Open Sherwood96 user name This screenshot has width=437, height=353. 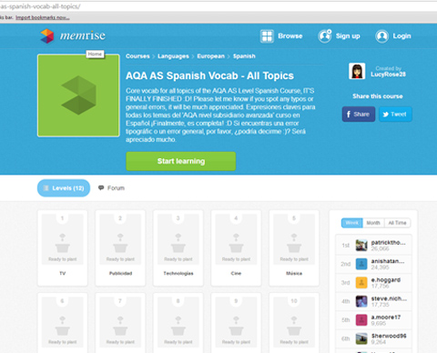coord(389,336)
